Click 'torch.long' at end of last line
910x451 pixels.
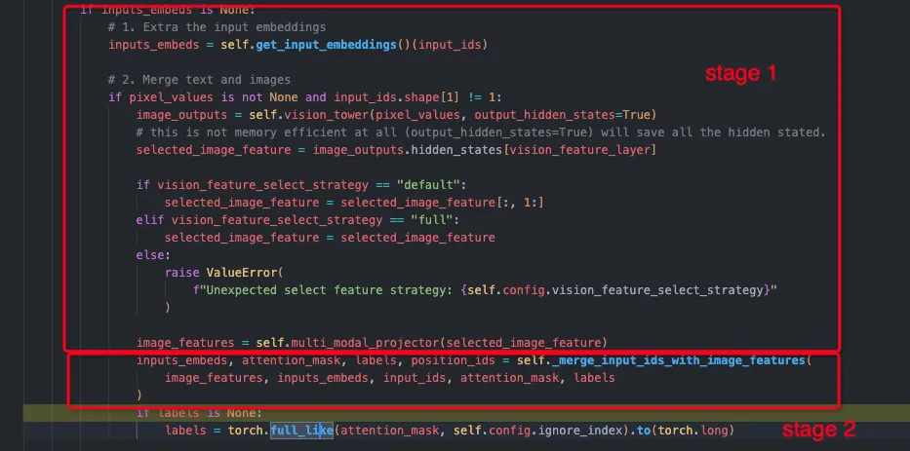coord(692,431)
